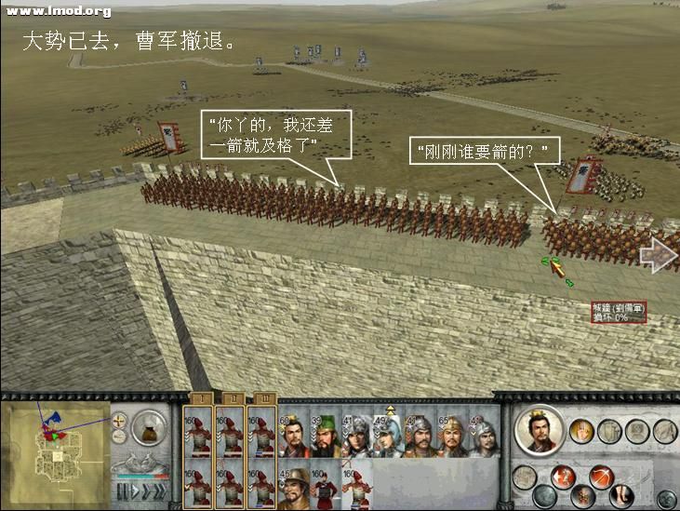Toggle the withdraw retreat arrow button
The height and width of the screenshot is (511, 680).
[564, 477]
